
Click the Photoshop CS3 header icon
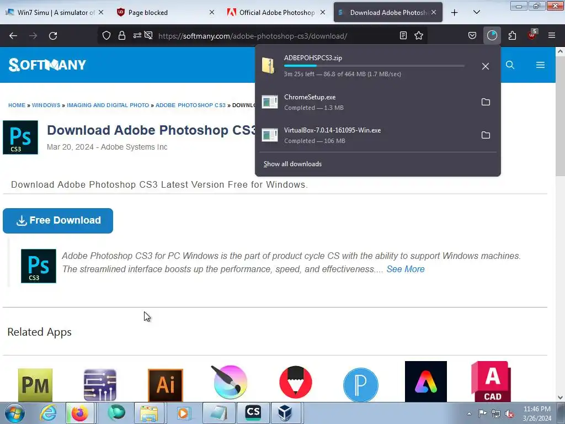click(20, 137)
